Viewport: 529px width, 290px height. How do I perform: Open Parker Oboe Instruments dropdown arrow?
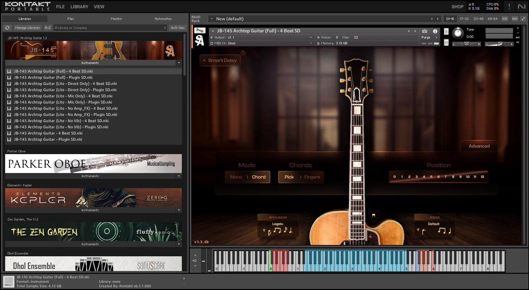tap(179, 176)
